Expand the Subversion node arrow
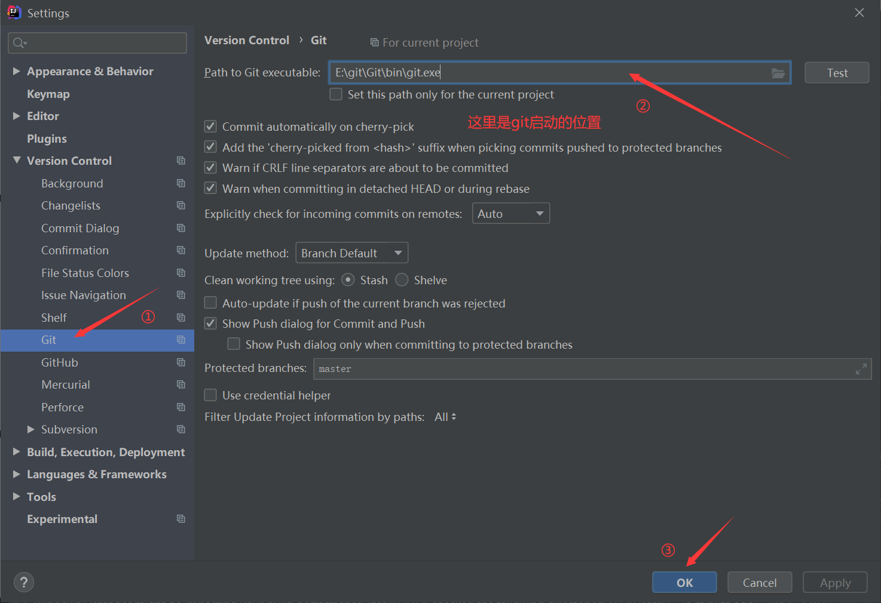Viewport: 881px width, 603px height. click(31, 429)
